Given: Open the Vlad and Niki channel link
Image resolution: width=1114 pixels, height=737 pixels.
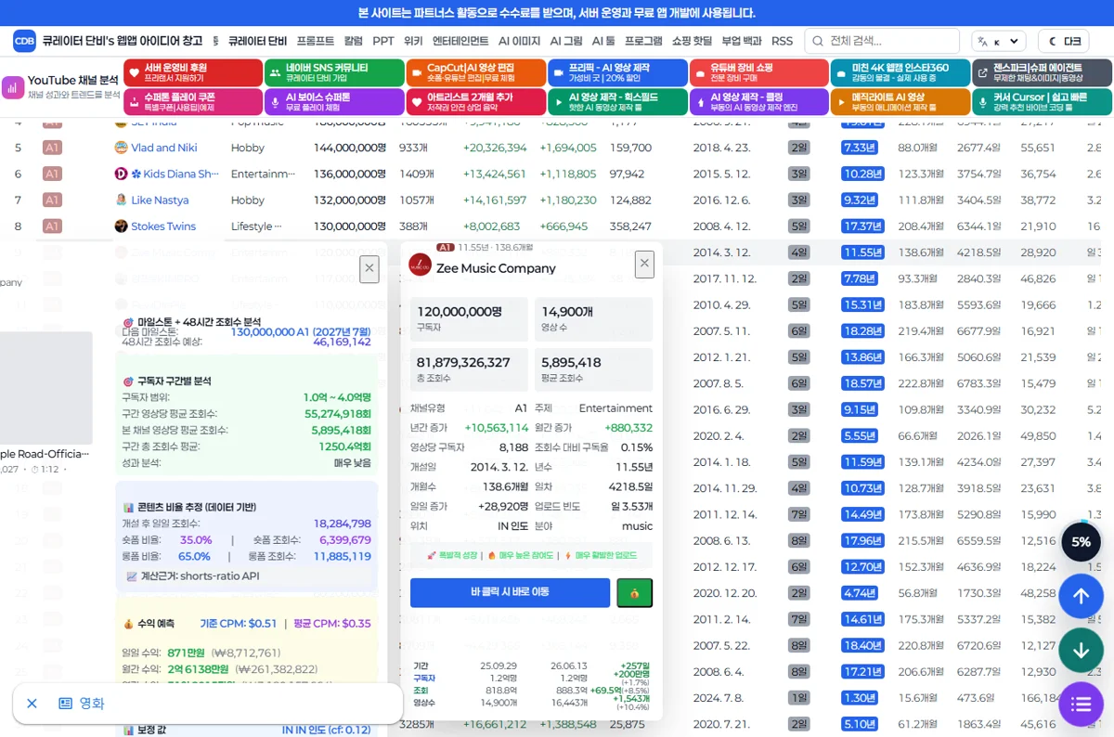Looking at the screenshot, I should [164, 148].
